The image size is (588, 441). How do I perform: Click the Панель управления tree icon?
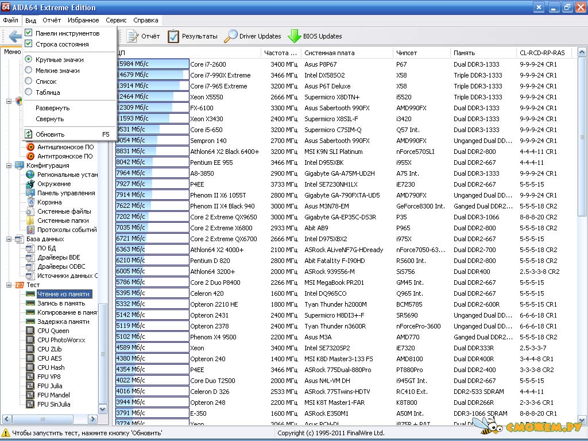[x=30, y=193]
